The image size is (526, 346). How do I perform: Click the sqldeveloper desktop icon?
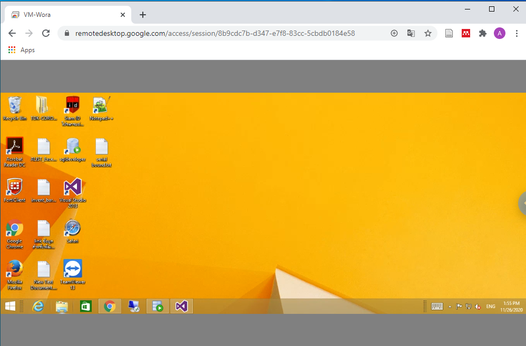pyautogui.click(x=72, y=146)
